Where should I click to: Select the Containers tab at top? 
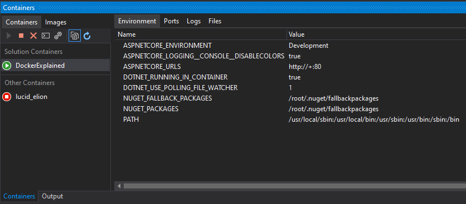(x=21, y=22)
